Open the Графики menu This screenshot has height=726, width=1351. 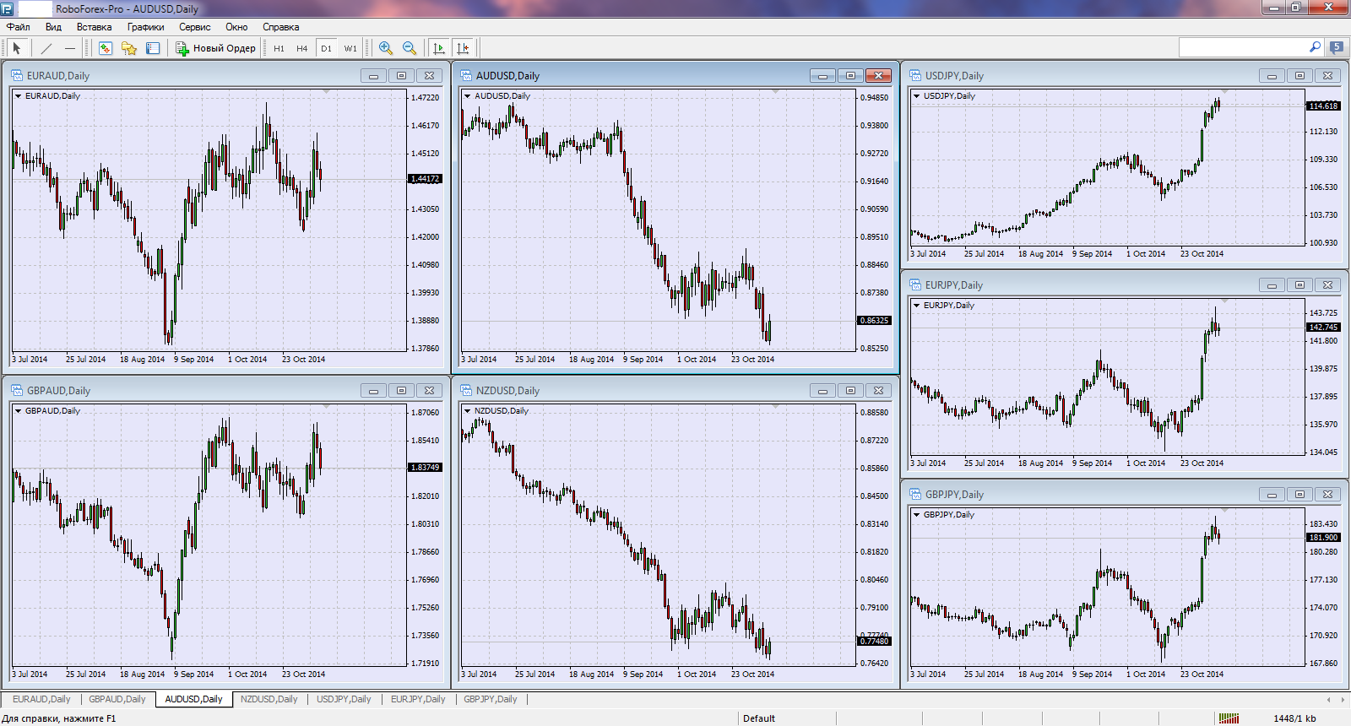point(146,27)
